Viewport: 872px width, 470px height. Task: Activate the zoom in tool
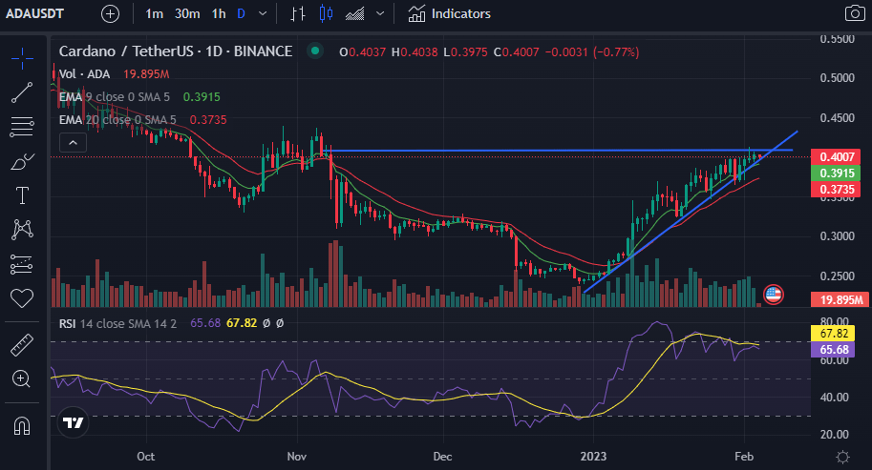tap(21, 379)
